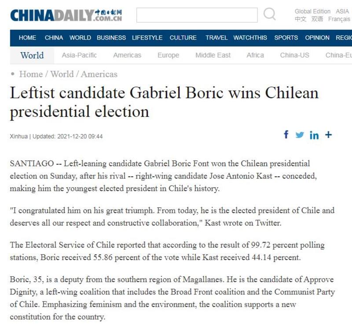Click the Home breadcrumb link
This screenshot has width=352, height=330.
pos(31,74)
